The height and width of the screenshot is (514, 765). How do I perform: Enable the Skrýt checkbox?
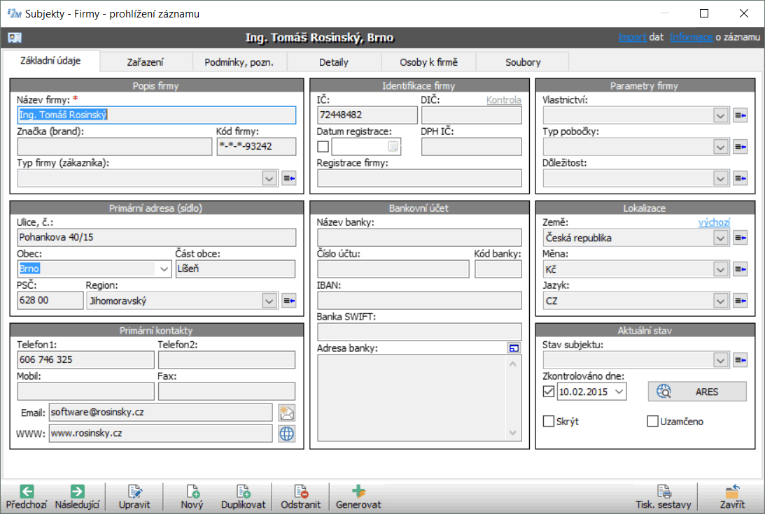click(549, 422)
